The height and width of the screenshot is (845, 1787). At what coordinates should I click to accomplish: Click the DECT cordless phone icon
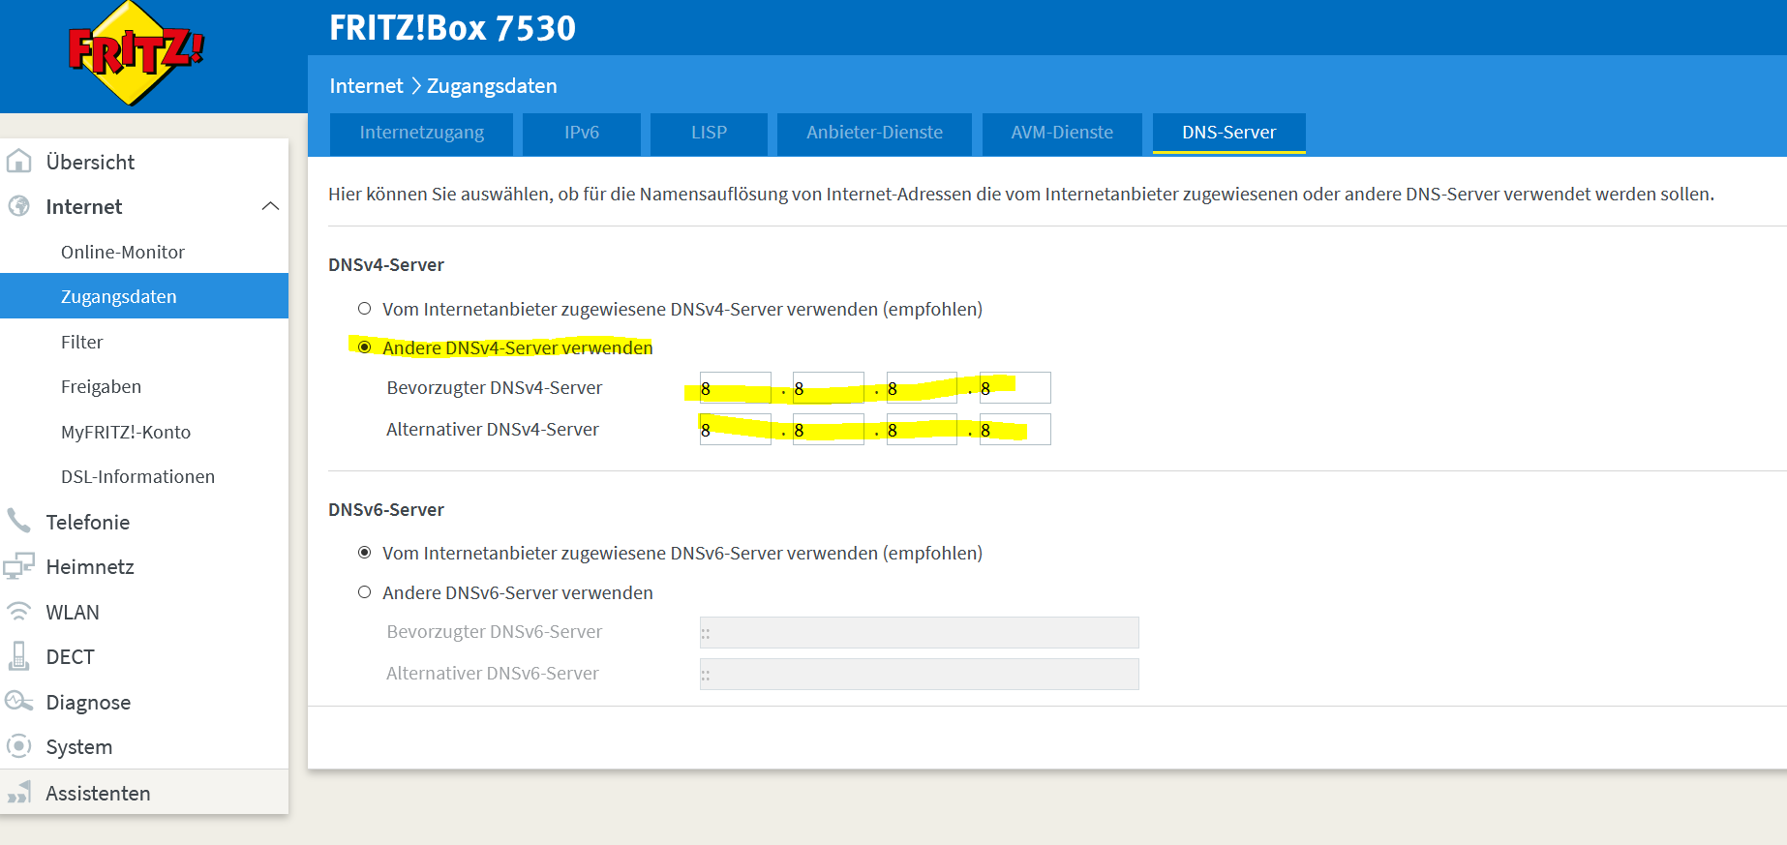coord(18,656)
